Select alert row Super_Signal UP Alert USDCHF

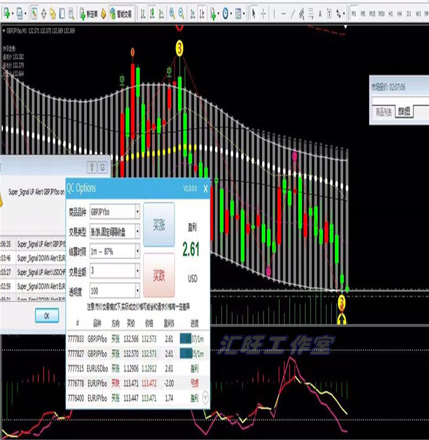33,272
